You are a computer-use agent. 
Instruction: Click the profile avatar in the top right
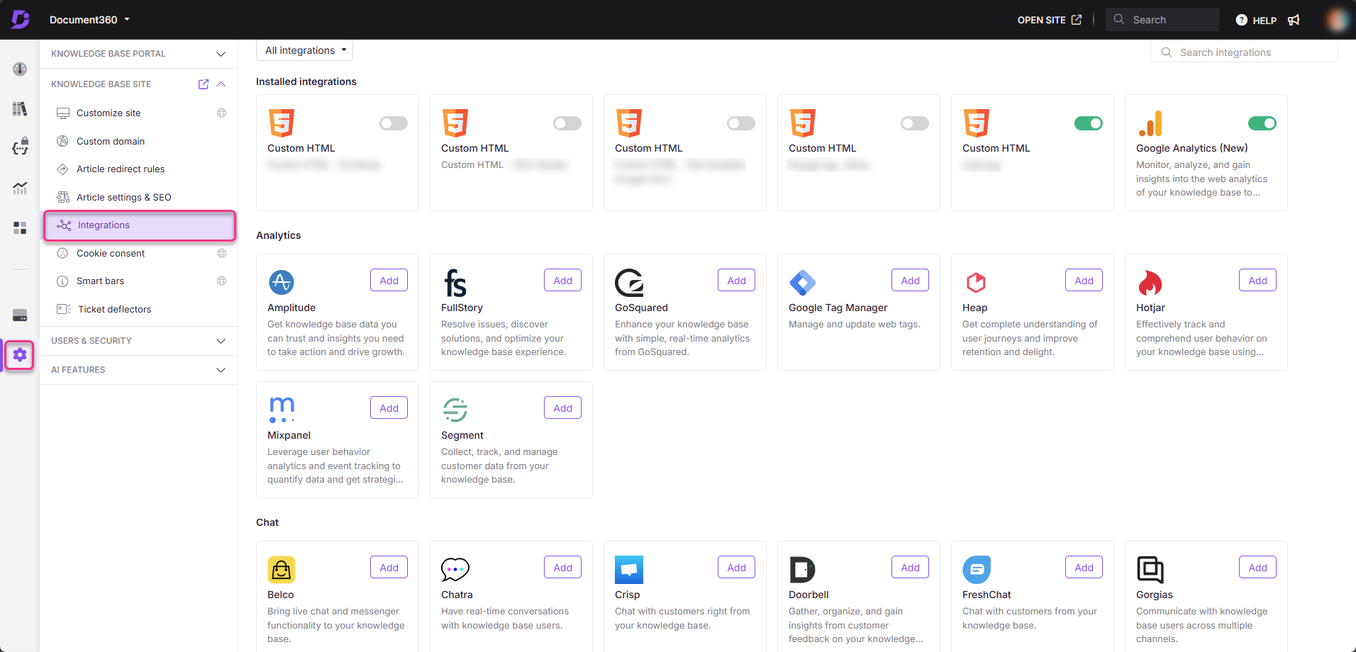[x=1336, y=19]
